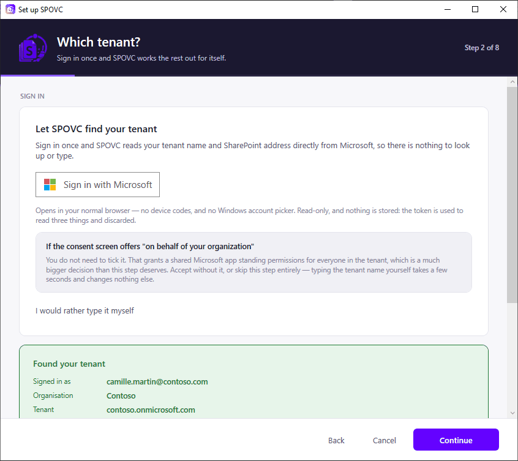
Task: Click "Let SPOVC find your tenant" heading
Action: [96, 129]
